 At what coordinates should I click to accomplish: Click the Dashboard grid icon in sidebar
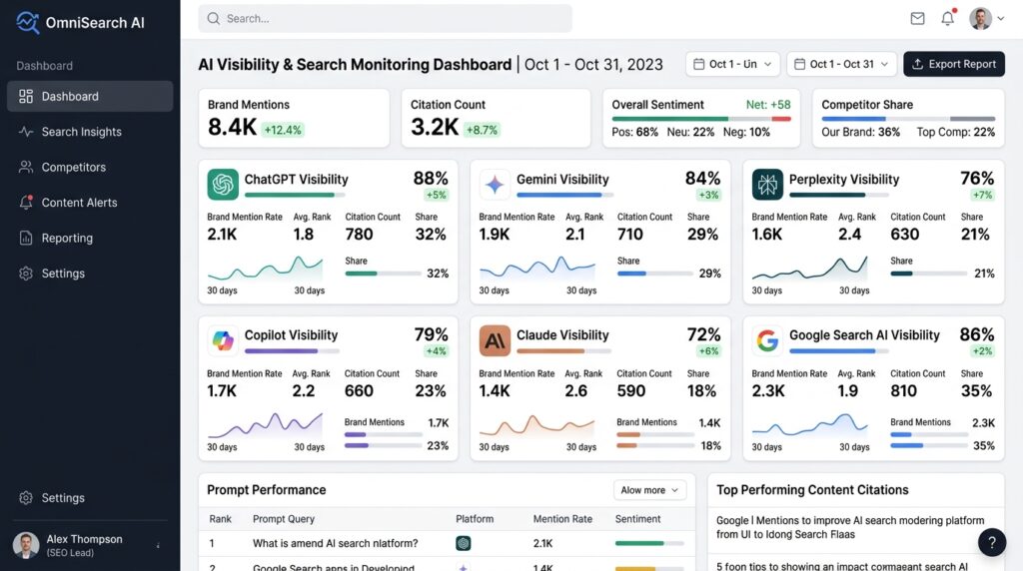coord(26,97)
